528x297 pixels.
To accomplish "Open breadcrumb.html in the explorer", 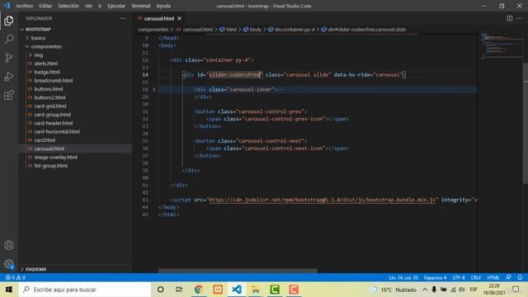I will click(53, 81).
